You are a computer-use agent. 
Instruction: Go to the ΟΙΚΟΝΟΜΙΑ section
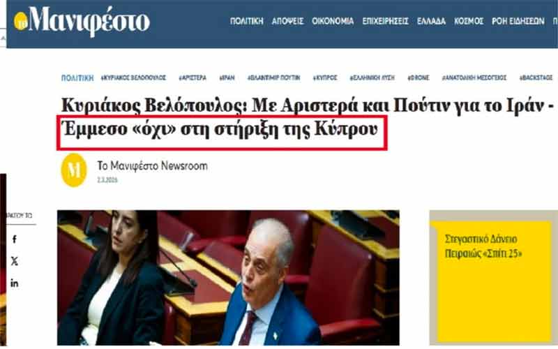(333, 21)
